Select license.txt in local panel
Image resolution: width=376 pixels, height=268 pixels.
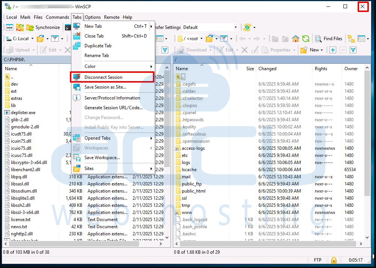coord(21,219)
